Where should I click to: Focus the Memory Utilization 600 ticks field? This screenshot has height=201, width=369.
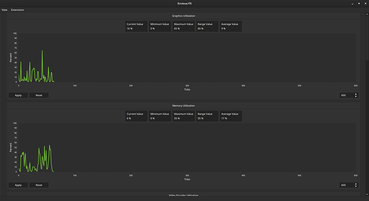[x=347, y=185]
